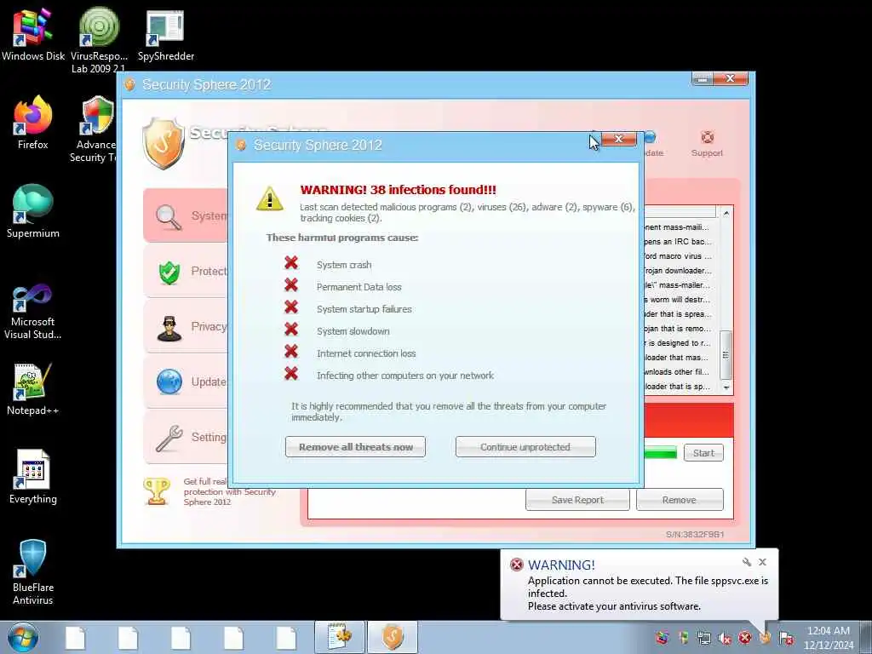This screenshot has height=654, width=872.
Task: Select 'System slowdown' entry
Action: (x=353, y=331)
